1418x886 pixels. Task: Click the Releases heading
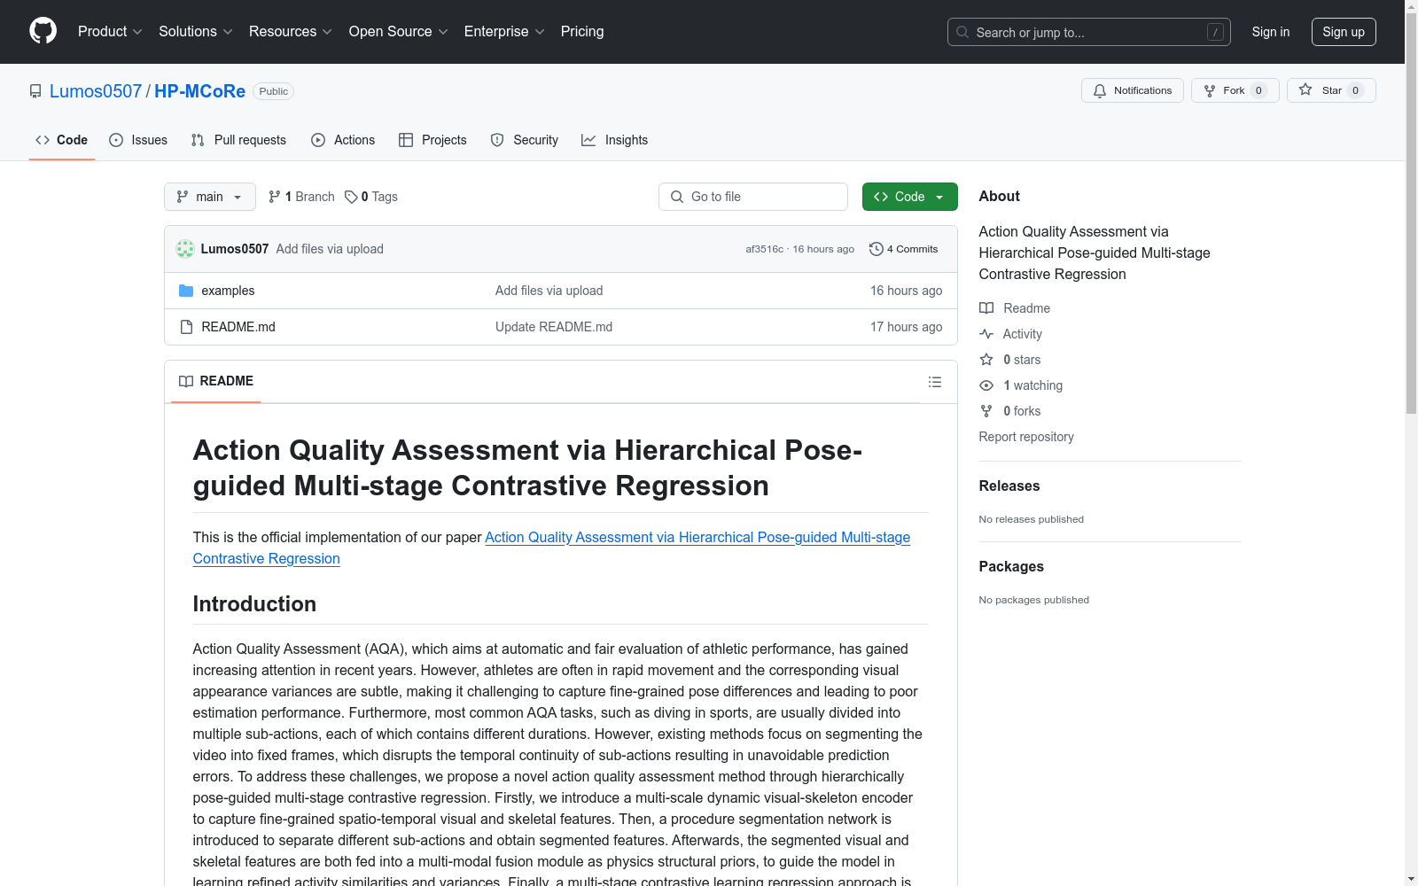1009,486
